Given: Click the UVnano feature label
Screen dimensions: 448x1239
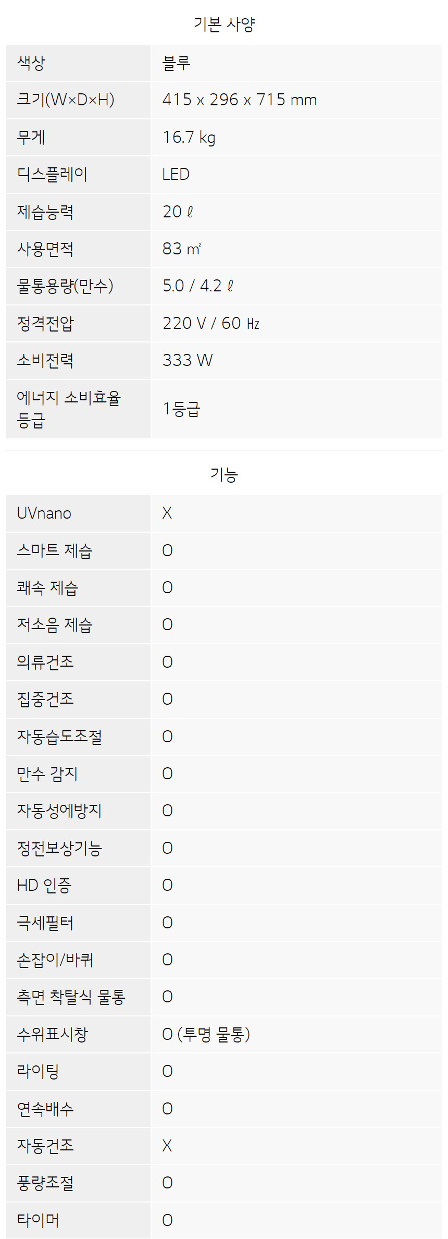Looking at the screenshot, I should 44,513.
